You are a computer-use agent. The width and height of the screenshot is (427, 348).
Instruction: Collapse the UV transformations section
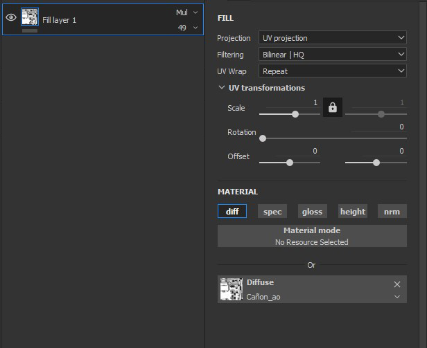[222, 88]
